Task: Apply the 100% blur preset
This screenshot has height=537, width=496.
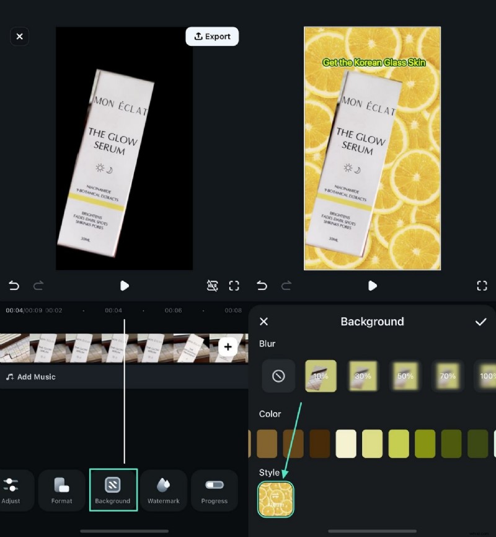Action: click(487, 376)
